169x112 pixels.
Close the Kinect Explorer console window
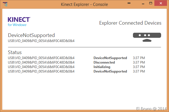[x=161, y=3]
